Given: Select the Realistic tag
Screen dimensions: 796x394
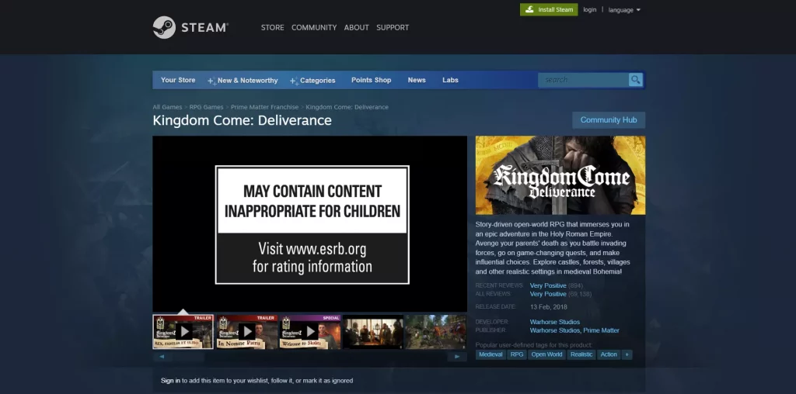Looking at the screenshot, I should coord(581,354).
